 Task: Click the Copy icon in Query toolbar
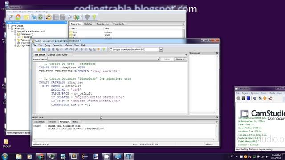53,49
